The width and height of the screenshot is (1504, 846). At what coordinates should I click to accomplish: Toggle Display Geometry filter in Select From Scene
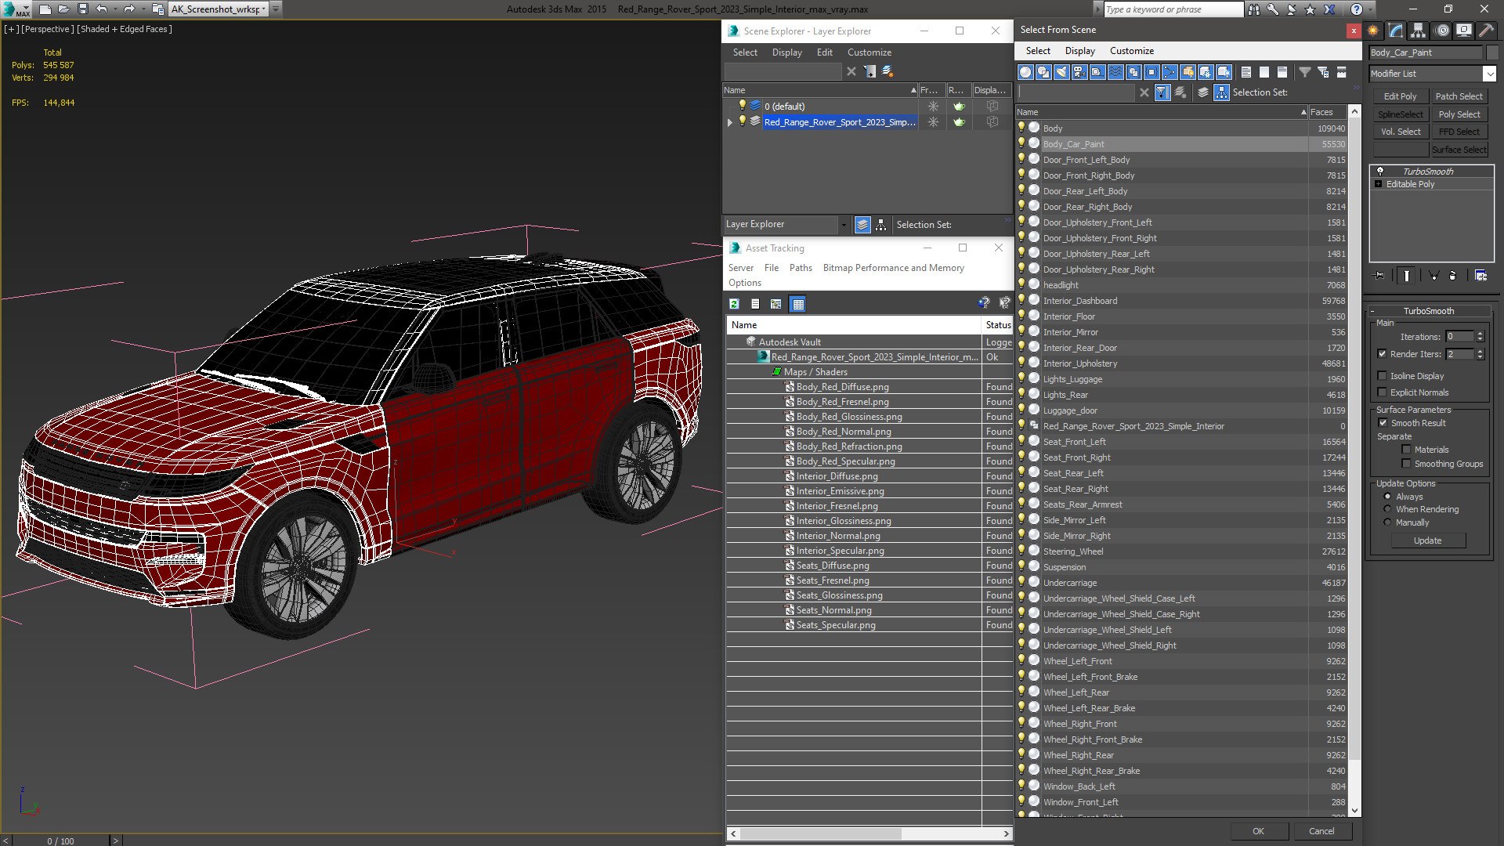pos(1025,72)
